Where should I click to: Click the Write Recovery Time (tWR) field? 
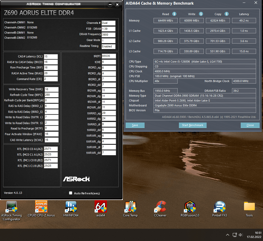(52, 89)
